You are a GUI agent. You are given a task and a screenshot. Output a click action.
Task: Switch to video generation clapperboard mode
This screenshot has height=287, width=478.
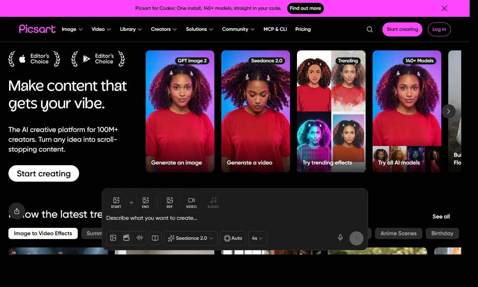(126, 238)
